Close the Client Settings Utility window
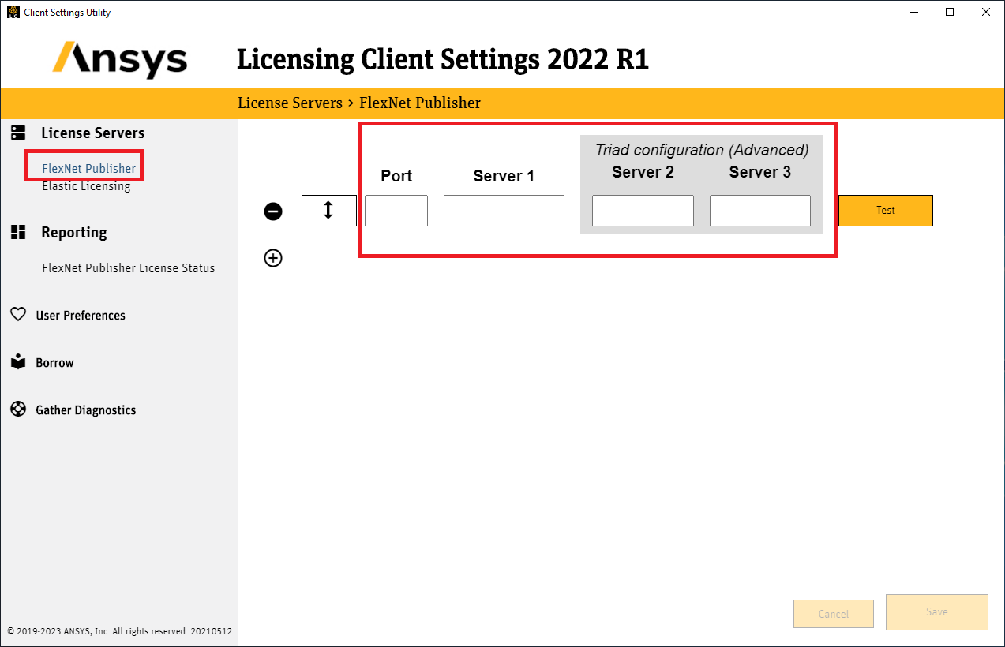This screenshot has width=1005, height=647. [x=986, y=12]
